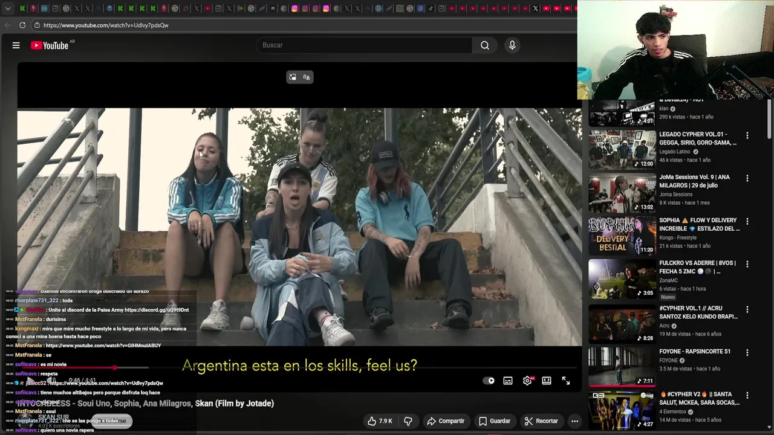The image size is (774, 435).
Task: Open more actions menu beside Recortar
Action: [x=574, y=421]
